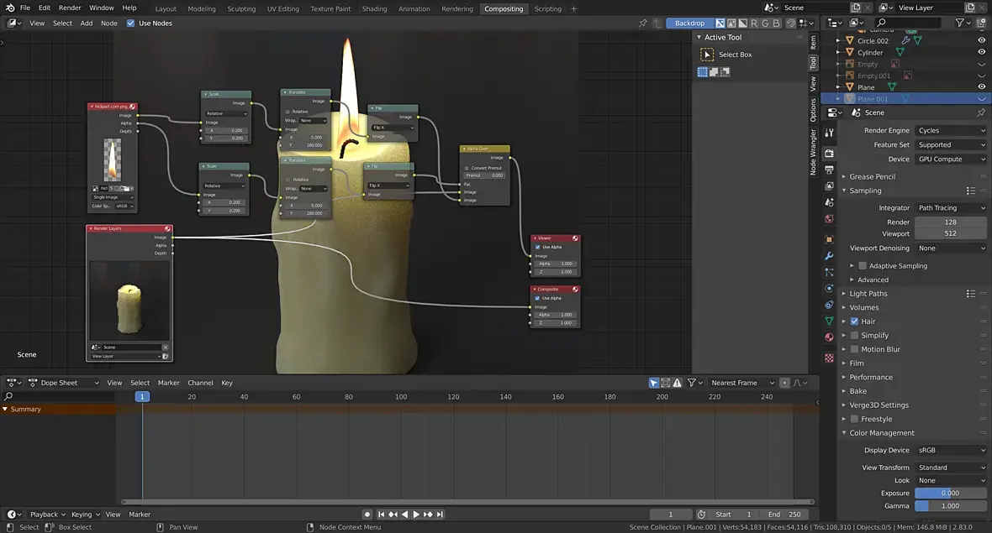
Task: Open the Material properties tab icon
Action: click(829, 337)
